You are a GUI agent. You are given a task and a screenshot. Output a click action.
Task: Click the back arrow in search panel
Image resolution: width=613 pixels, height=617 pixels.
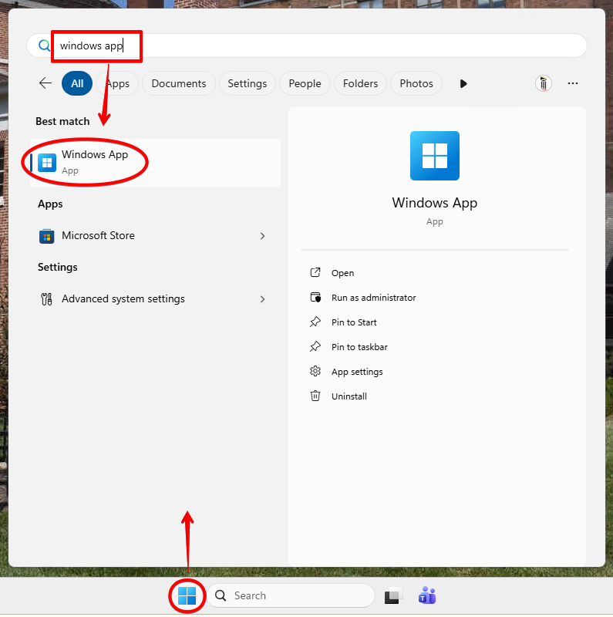(45, 83)
